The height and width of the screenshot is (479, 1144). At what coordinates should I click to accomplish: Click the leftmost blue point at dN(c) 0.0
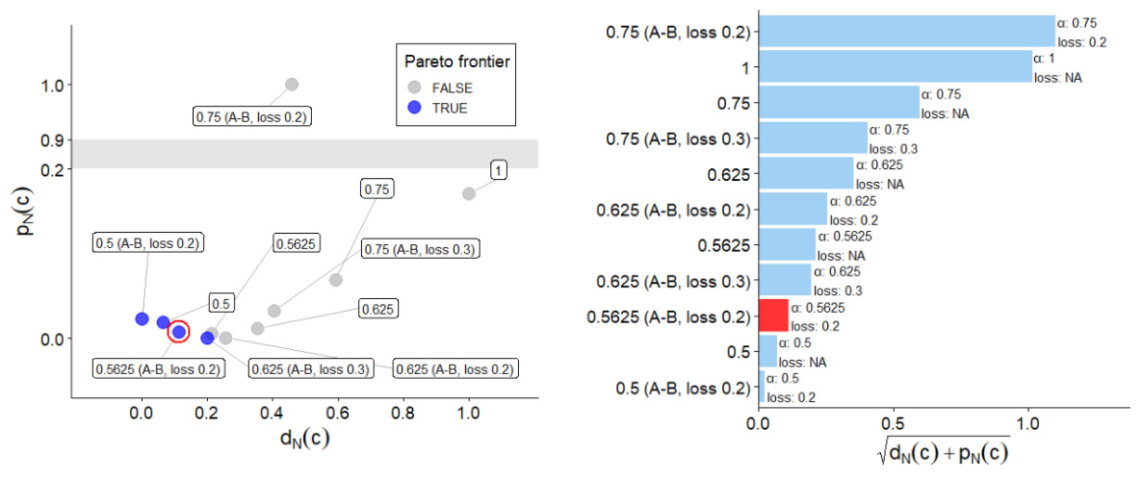[143, 318]
